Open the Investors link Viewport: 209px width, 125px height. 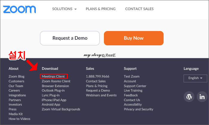pyautogui.click(x=15, y=105)
